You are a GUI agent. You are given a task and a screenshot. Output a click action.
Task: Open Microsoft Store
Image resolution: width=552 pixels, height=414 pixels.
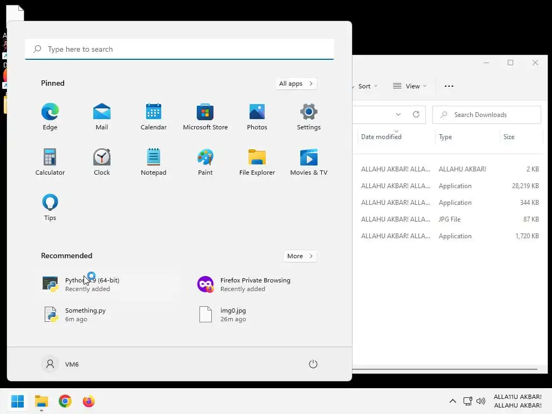pyautogui.click(x=205, y=117)
